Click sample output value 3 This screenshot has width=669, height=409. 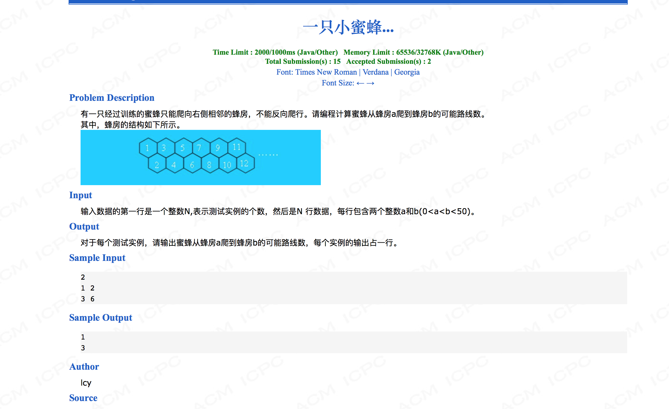coord(83,348)
